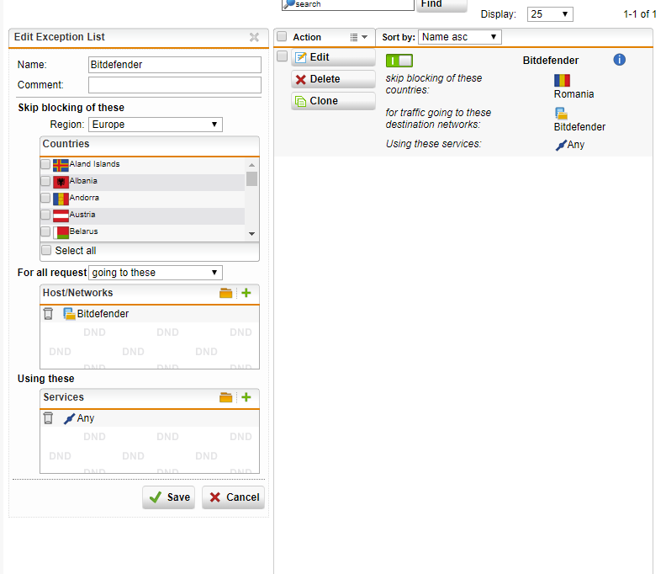Image resolution: width=666 pixels, height=574 pixels.
Task: Click the magnifier search icon
Action: tap(288, 4)
